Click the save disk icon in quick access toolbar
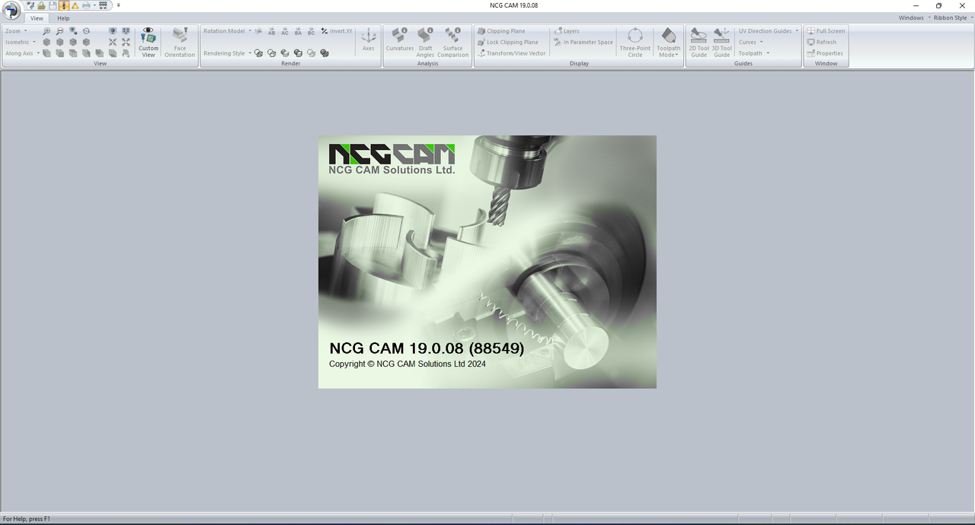The width and height of the screenshot is (975, 525). pyautogui.click(x=53, y=5)
